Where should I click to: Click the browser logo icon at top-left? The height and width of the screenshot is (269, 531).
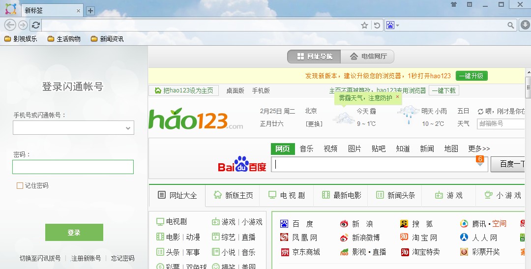10,9
